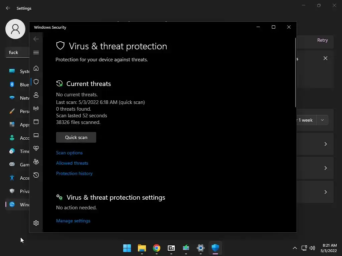Go back in Settings window
342x256 pixels.
pyautogui.click(x=8, y=8)
